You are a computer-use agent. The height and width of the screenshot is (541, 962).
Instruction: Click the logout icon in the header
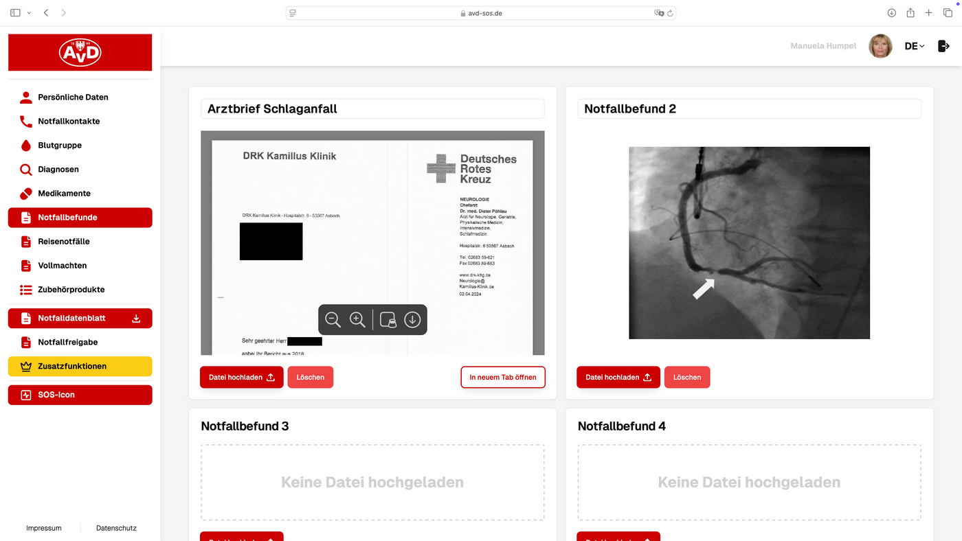[943, 46]
